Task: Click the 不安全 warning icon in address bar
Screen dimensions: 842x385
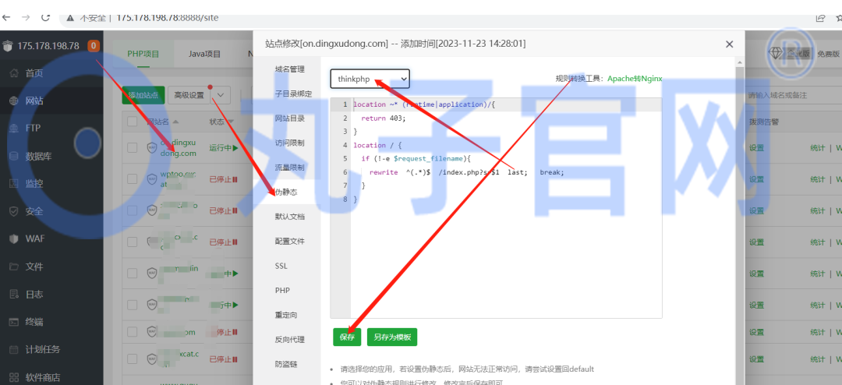Action: click(70, 18)
